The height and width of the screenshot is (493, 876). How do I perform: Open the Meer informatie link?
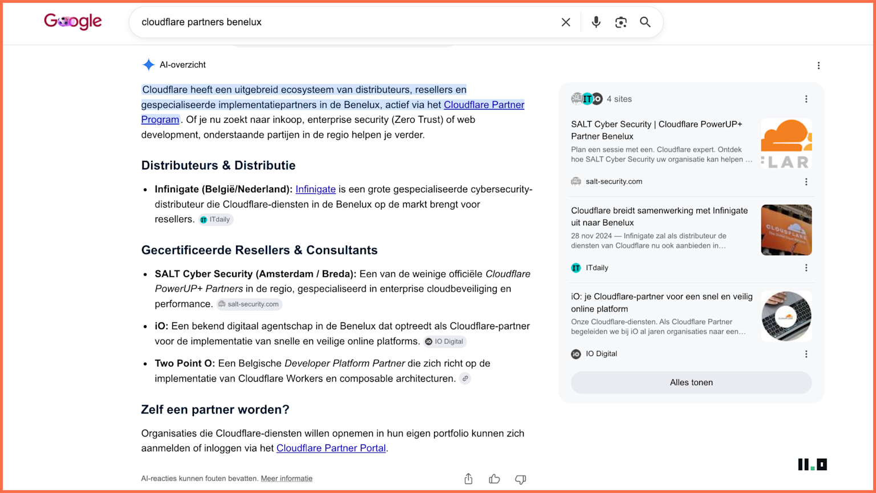286,479
